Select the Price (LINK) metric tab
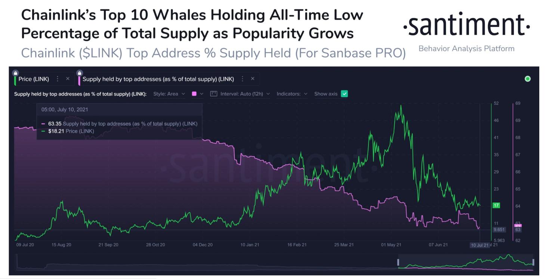 pyautogui.click(x=34, y=79)
